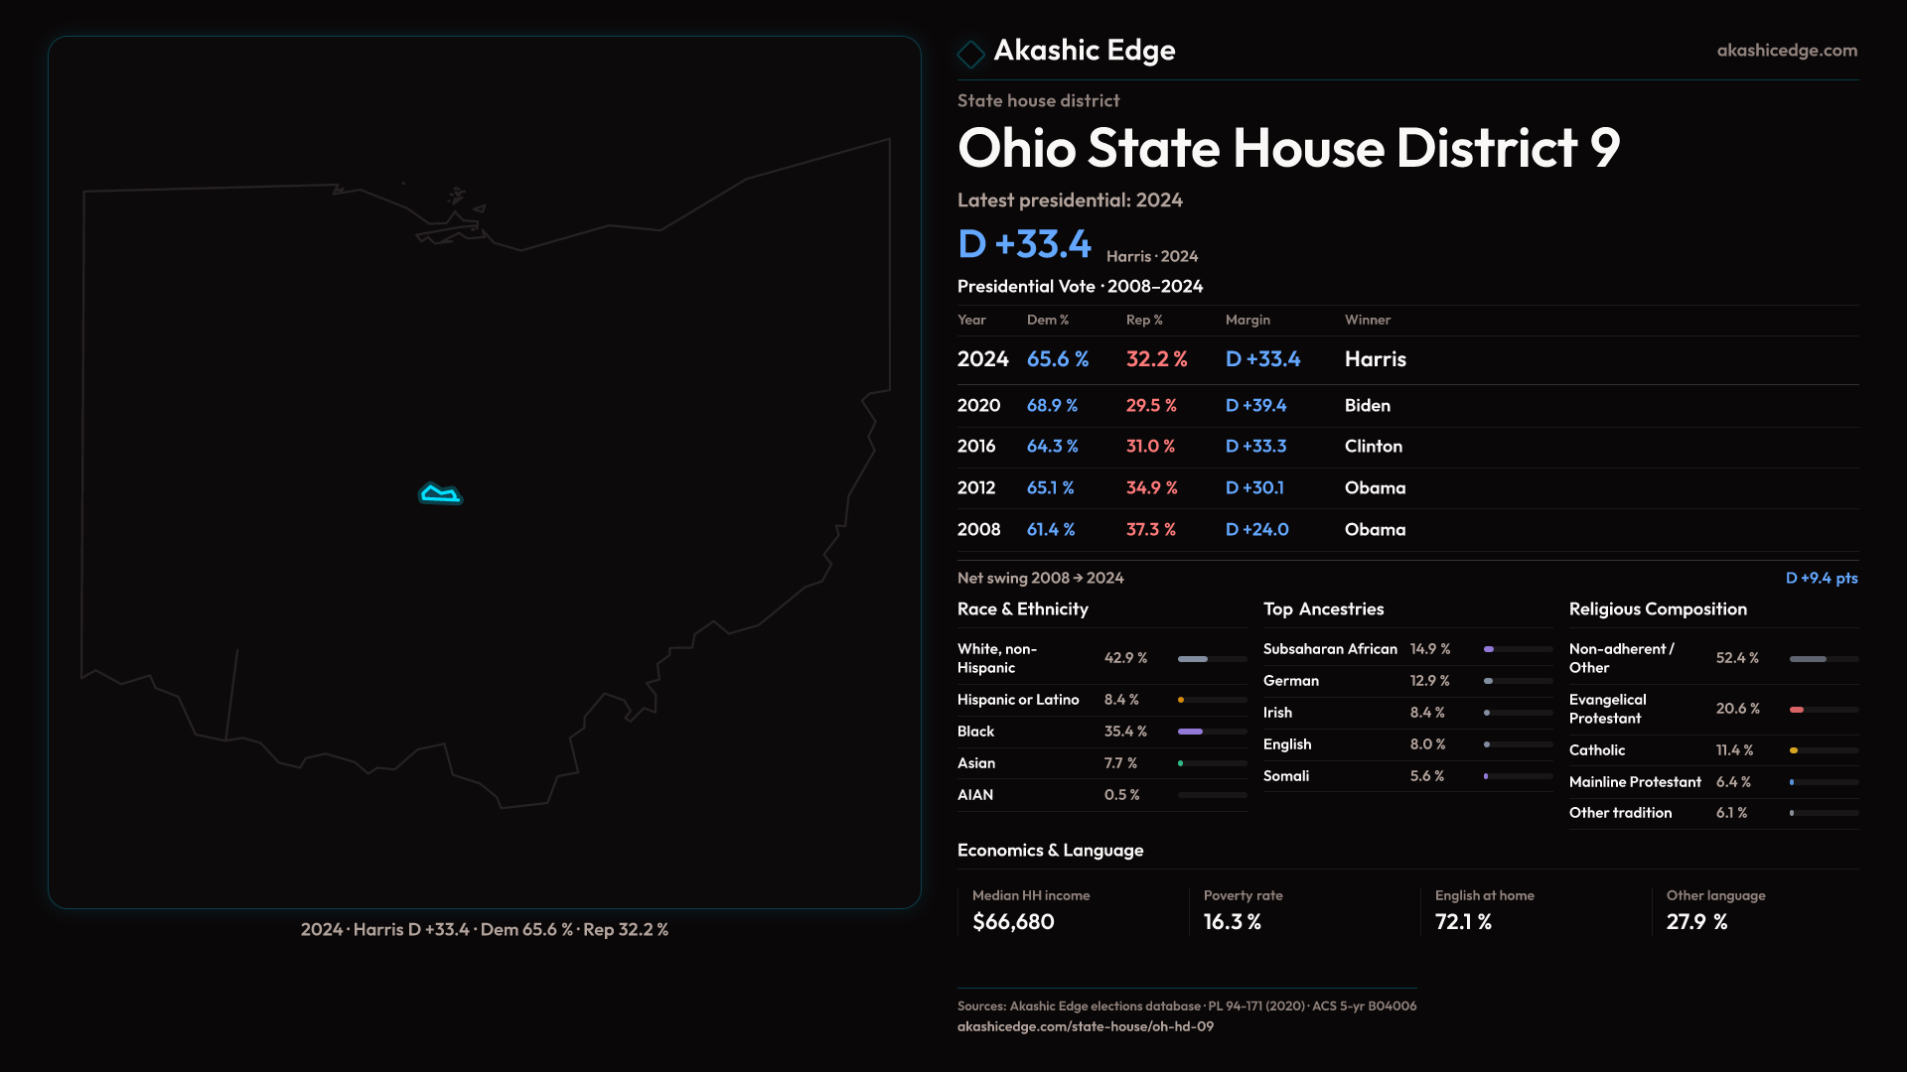Click the D +9.4 pts net swing value
1907x1072 pixels.
coord(1821,578)
